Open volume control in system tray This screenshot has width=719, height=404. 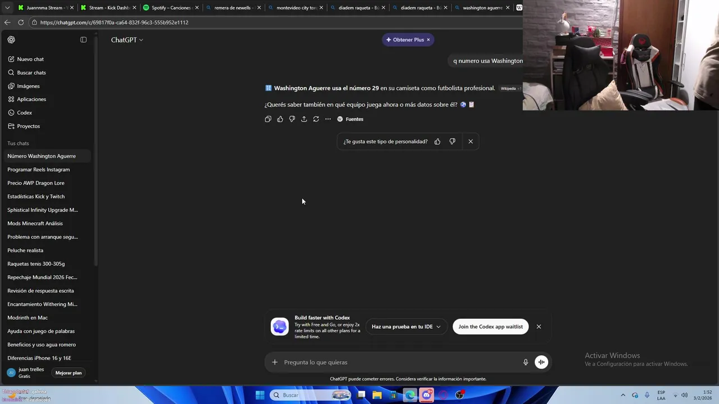685,395
